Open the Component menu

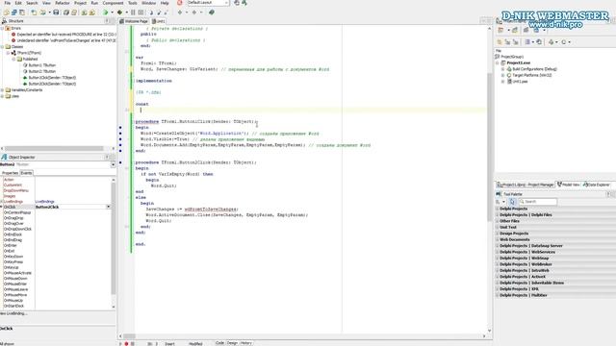[113, 3]
